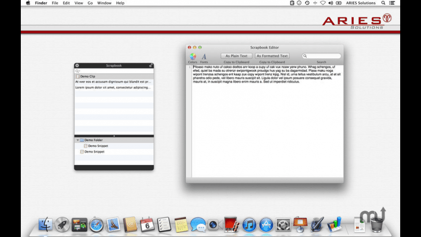Open Notes from the Dock

pyautogui.click(x=181, y=224)
